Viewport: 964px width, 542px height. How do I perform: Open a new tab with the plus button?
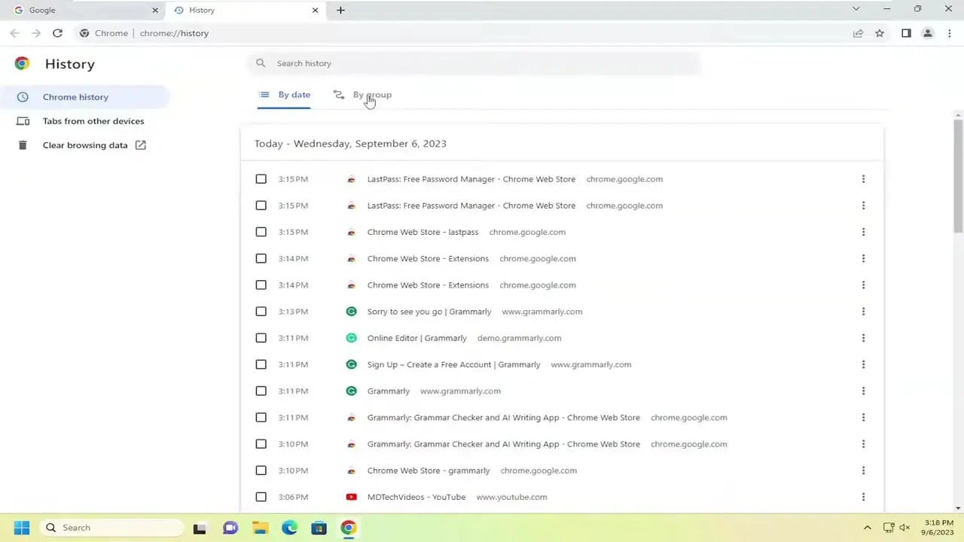click(340, 11)
